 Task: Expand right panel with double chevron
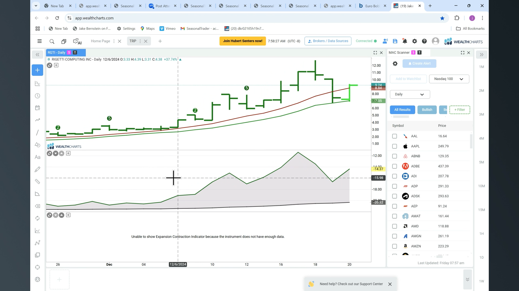click(x=481, y=55)
